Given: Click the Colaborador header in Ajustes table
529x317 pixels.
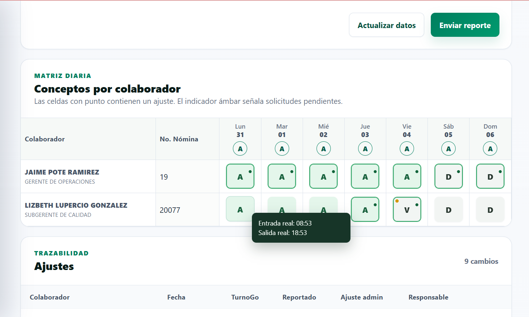Looking at the screenshot, I should click(x=50, y=297).
